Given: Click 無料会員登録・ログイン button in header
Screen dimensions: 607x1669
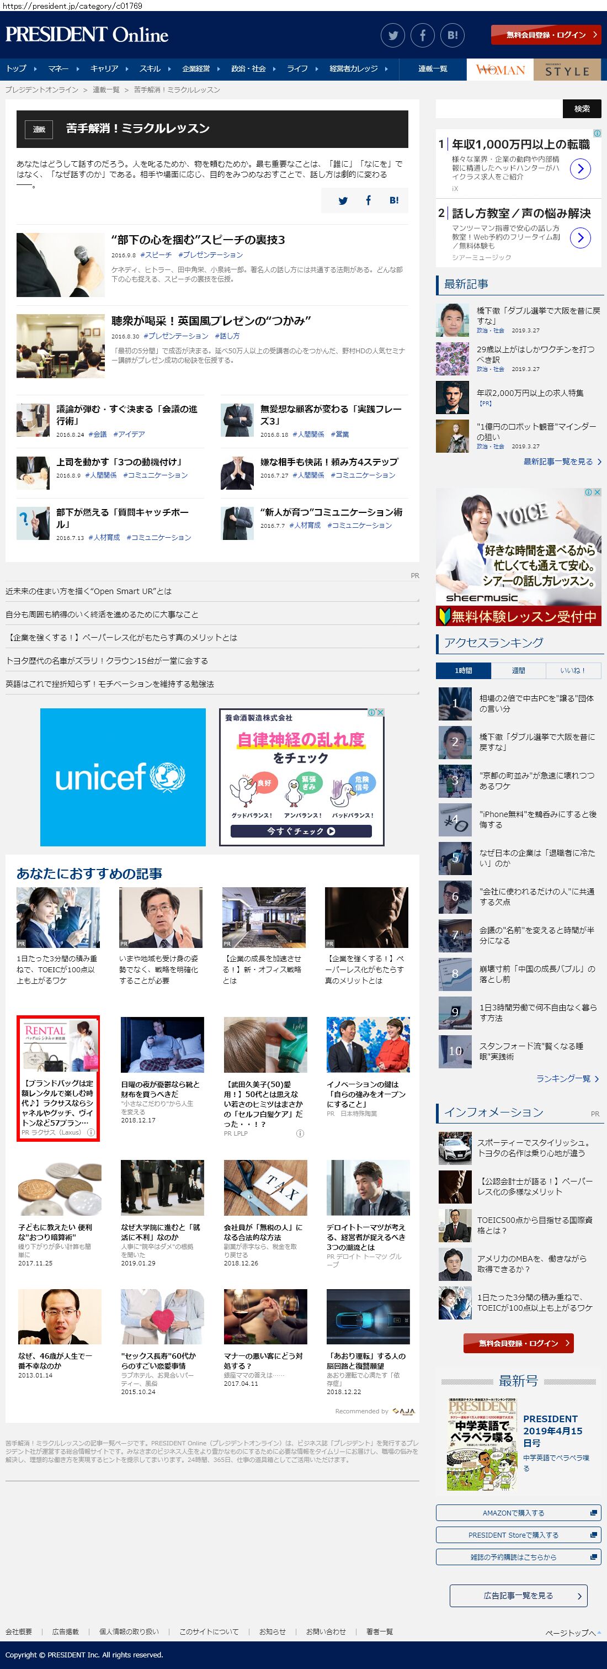Looking at the screenshot, I should pos(545,35).
